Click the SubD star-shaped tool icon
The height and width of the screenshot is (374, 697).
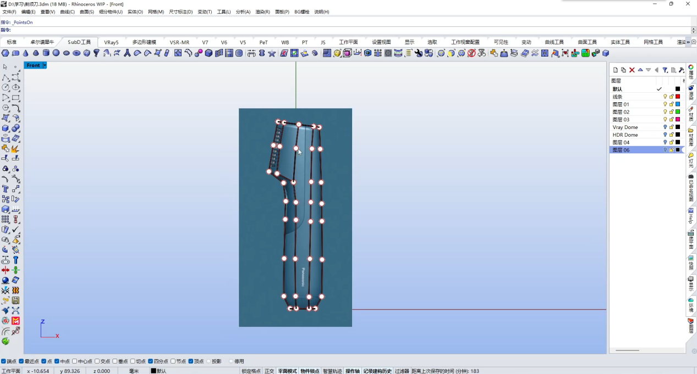point(272,53)
